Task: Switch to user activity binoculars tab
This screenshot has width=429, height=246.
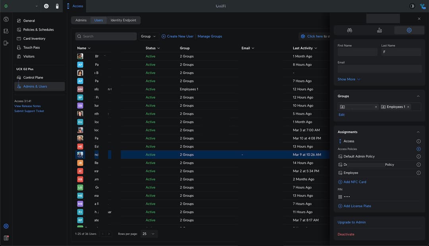Action: (350, 30)
